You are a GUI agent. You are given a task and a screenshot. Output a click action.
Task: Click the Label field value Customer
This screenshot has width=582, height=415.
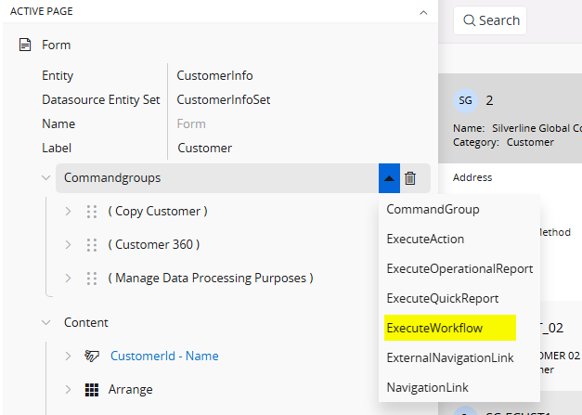(x=205, y=148)
